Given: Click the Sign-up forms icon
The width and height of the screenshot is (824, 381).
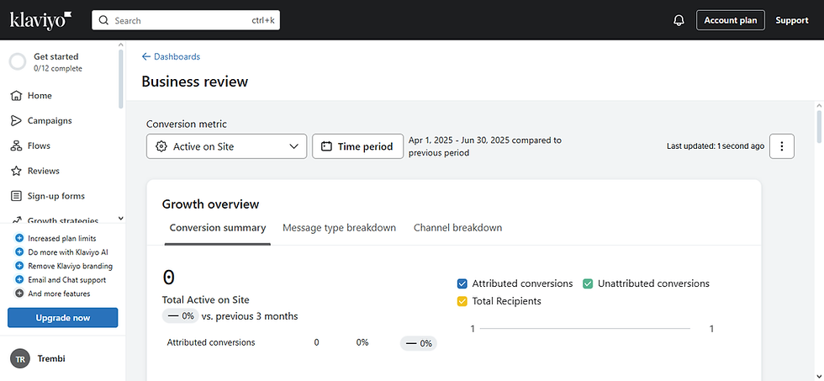Looking at the screenshot, I should pyautogui.click(x=16, y=196).
